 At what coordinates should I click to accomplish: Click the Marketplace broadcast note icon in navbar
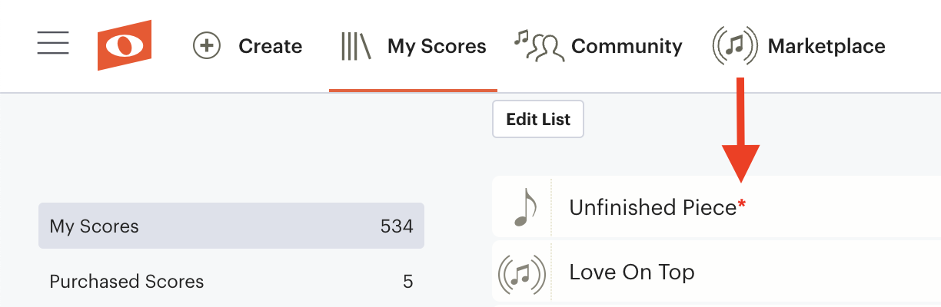tap(735, 46)
